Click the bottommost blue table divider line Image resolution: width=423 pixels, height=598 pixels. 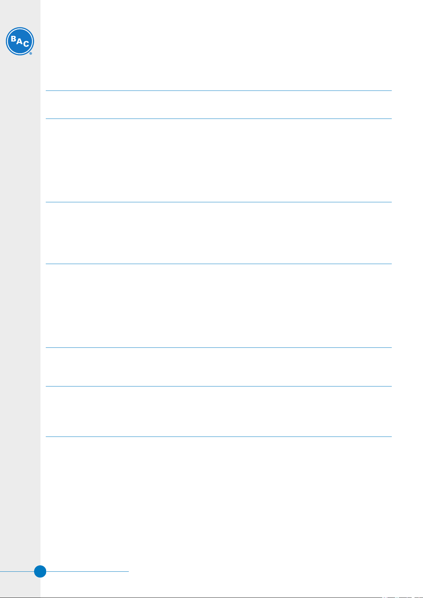[219, 437]
